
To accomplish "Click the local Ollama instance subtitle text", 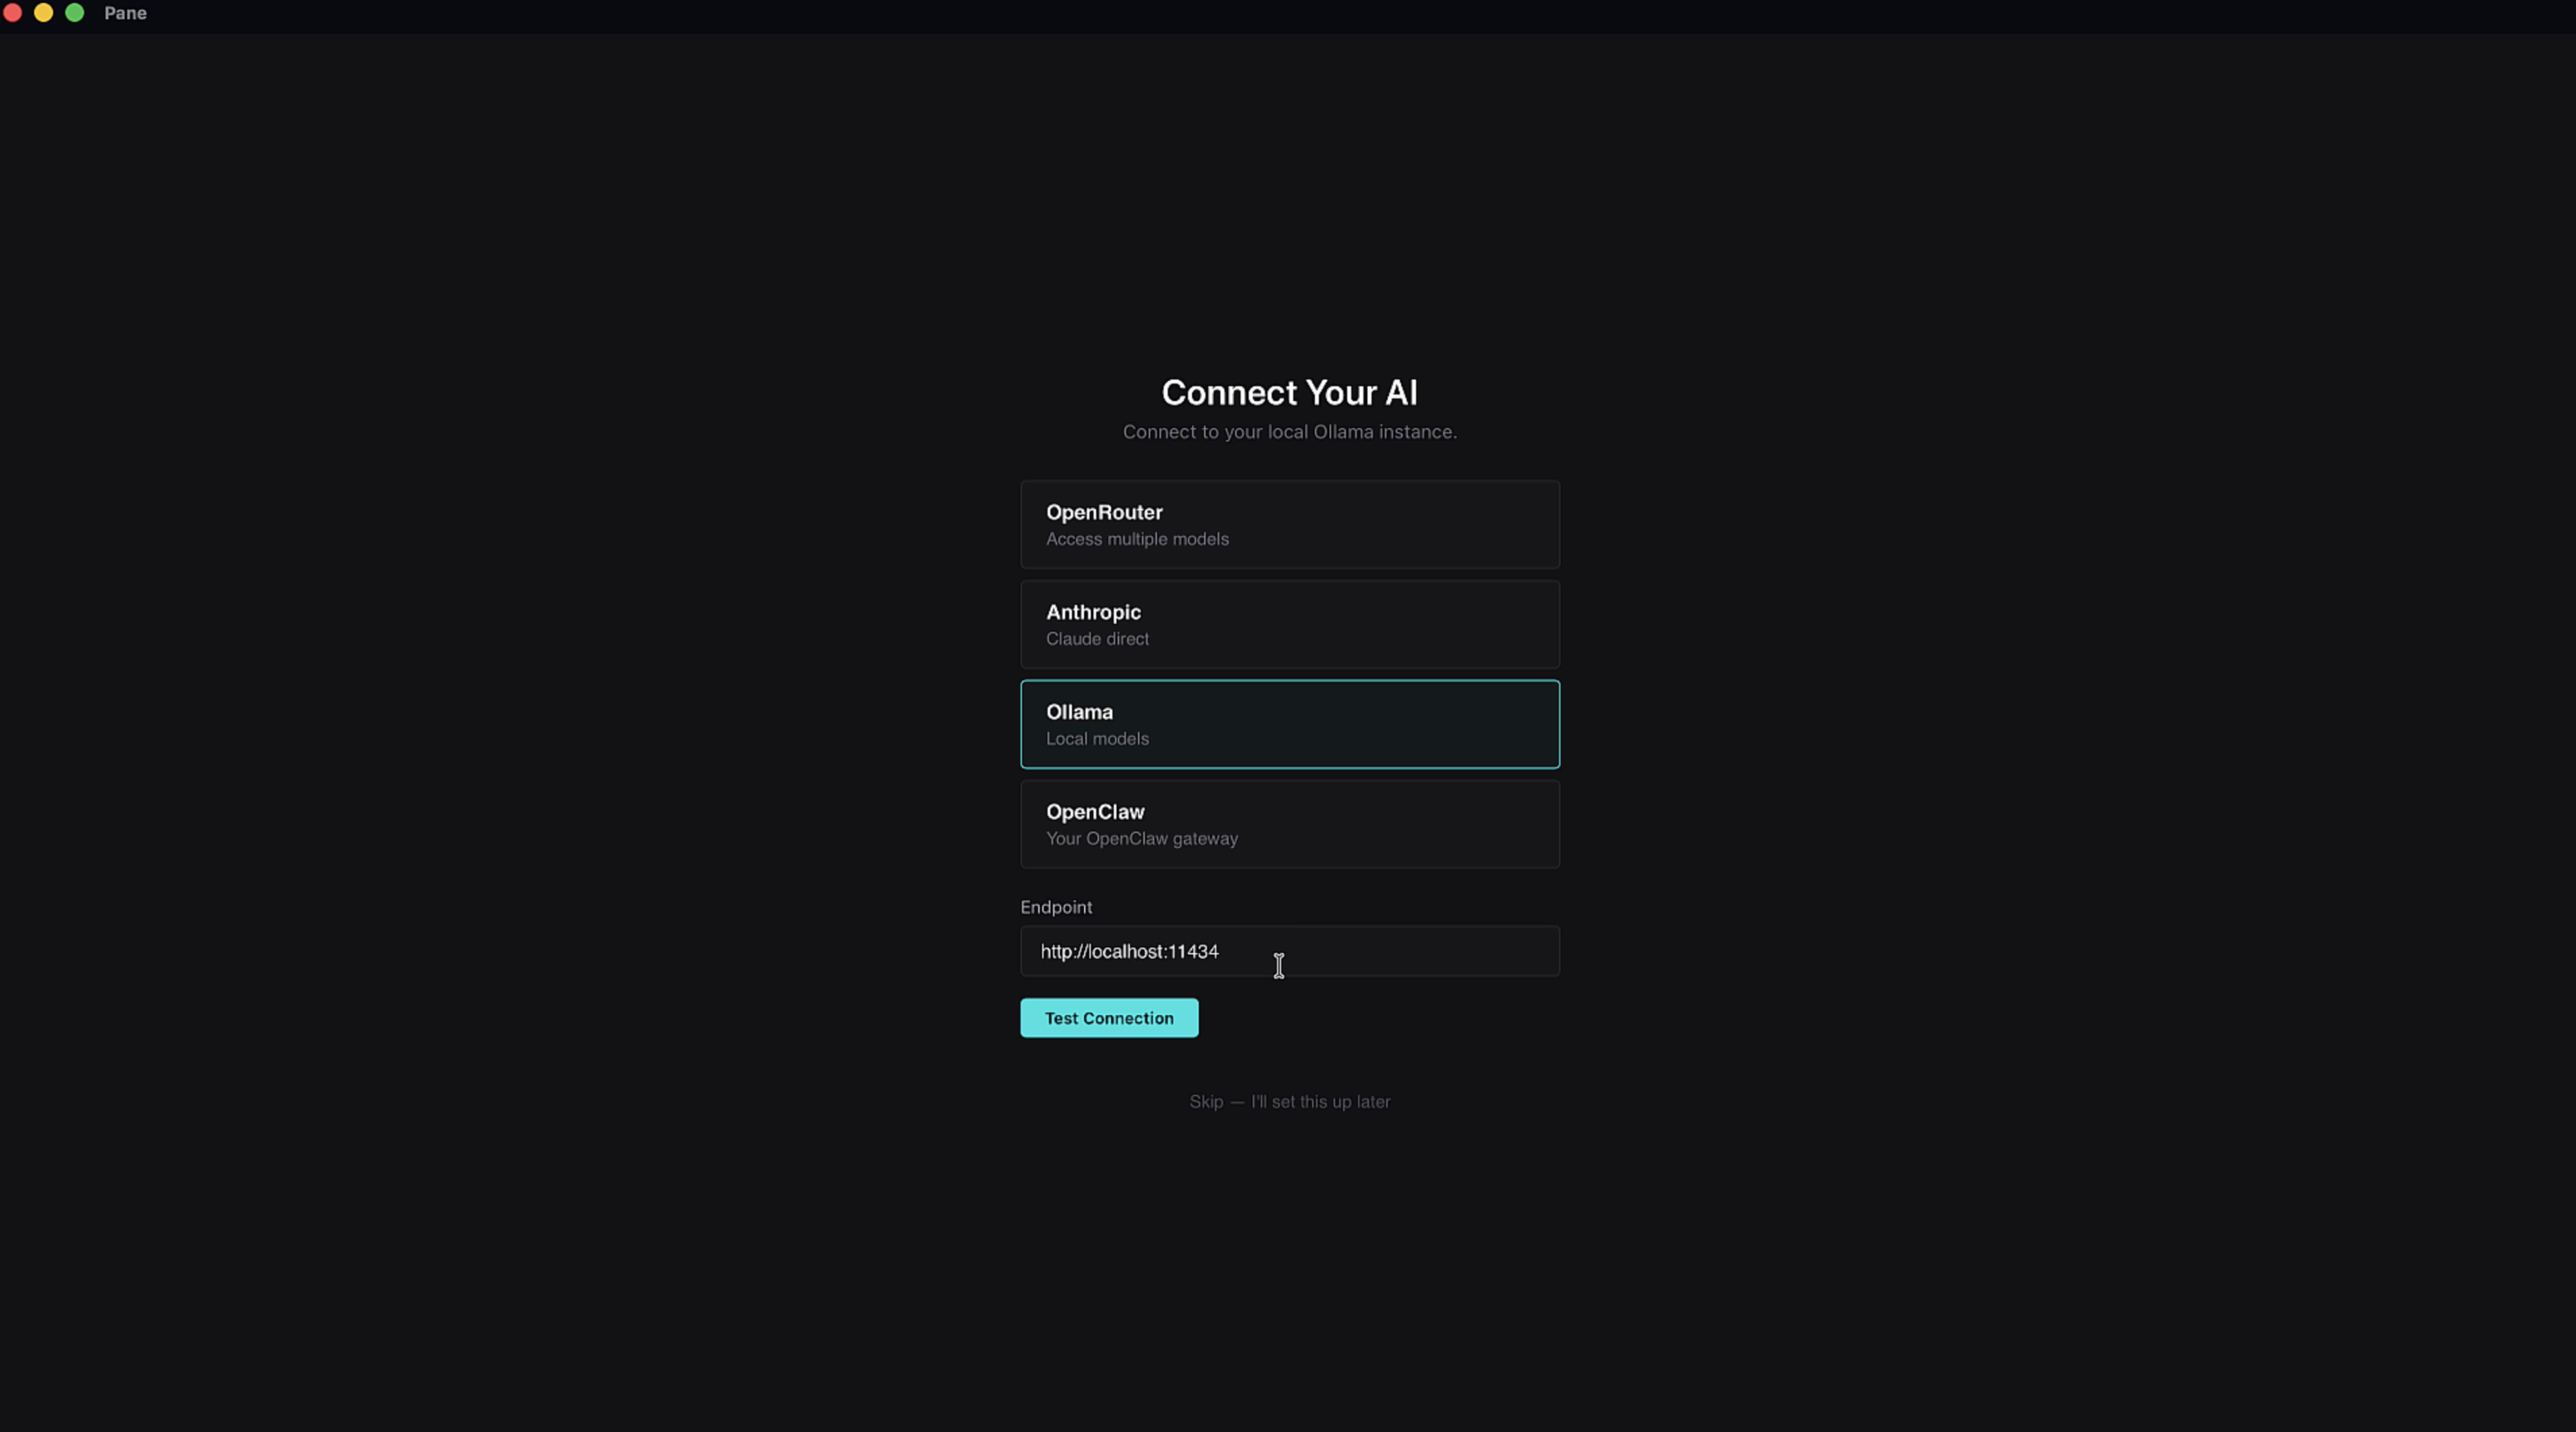I will click(1289, 432).
